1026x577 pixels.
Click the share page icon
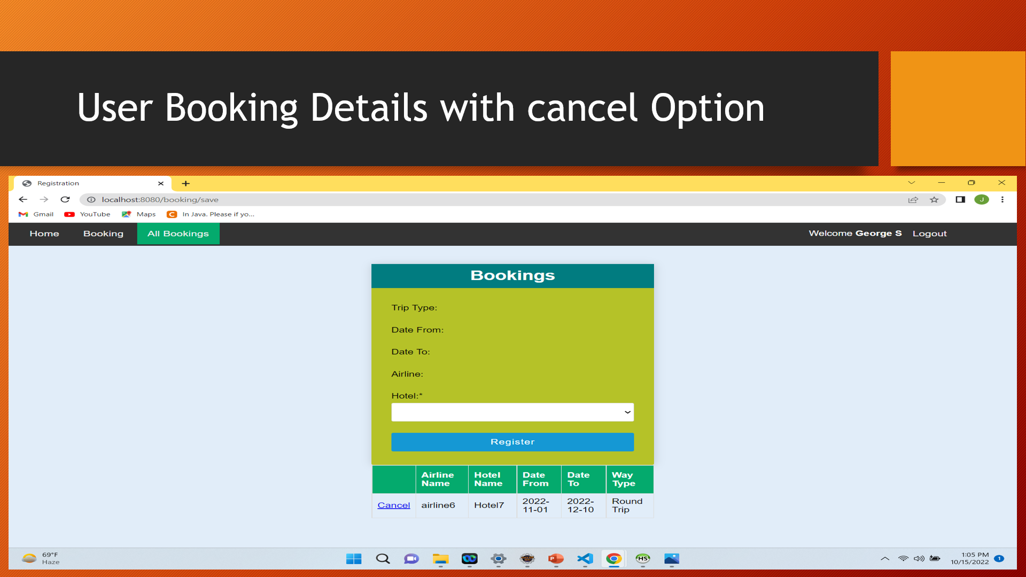click(x=913, y=200)
